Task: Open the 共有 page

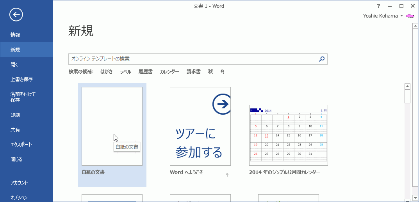Action: coord(26,130)
